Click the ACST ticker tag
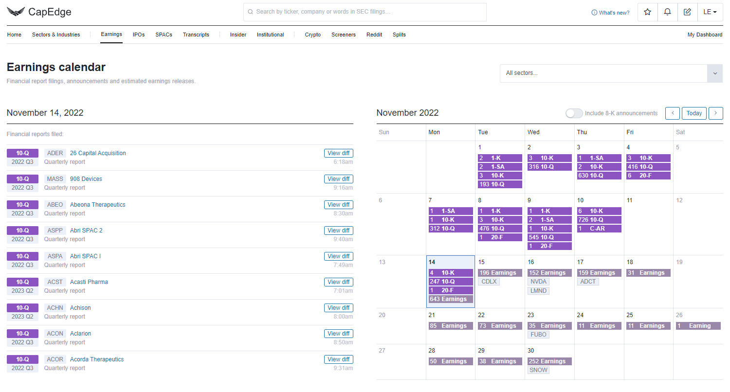Image resolution: width=730 pixels, height=392 pixels. point(55,282)
